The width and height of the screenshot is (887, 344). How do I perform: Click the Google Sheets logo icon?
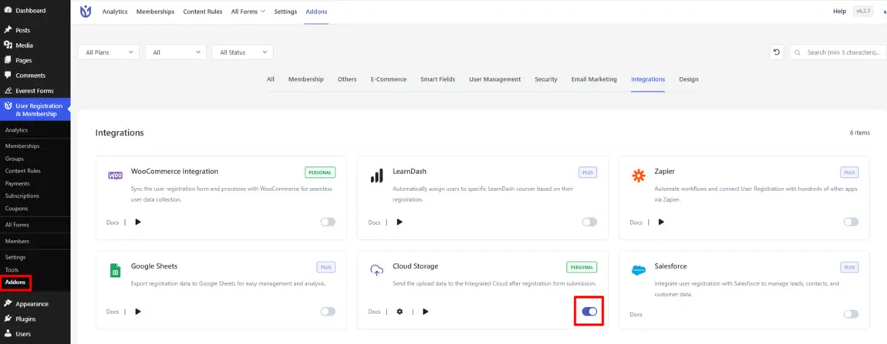pos(115,271)
